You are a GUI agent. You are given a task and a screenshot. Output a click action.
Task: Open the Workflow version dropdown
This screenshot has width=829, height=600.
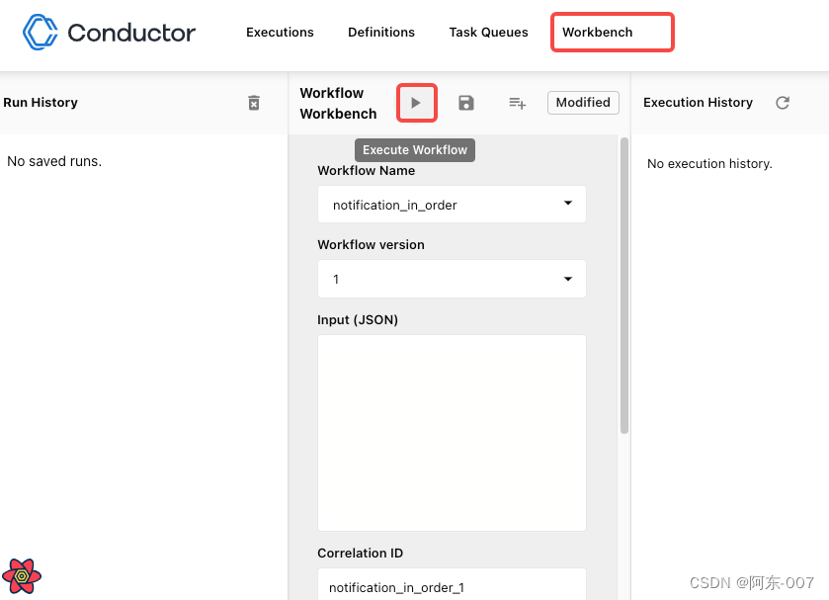coord(568,279)
